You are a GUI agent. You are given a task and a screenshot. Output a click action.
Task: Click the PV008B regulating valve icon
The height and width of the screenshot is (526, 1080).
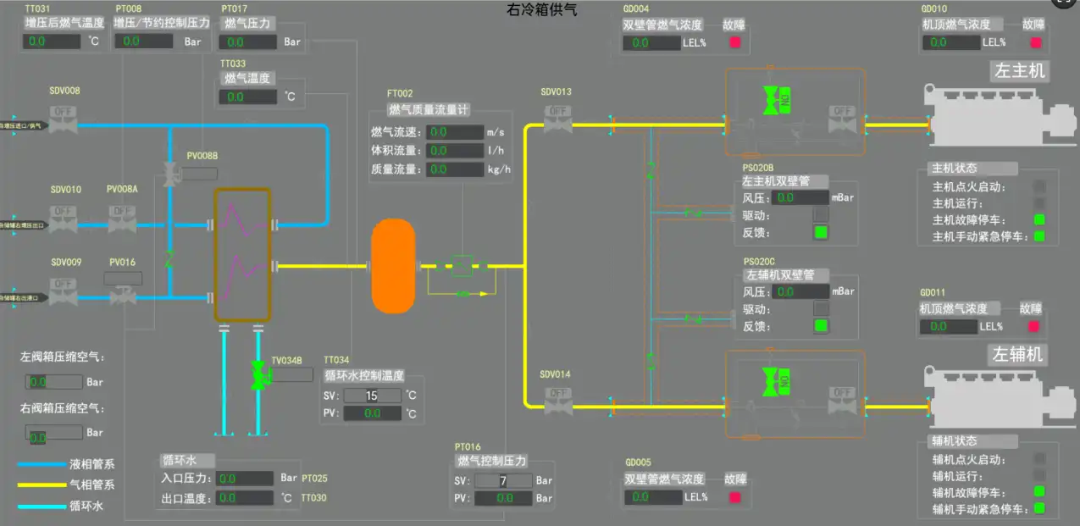[172, 175]
